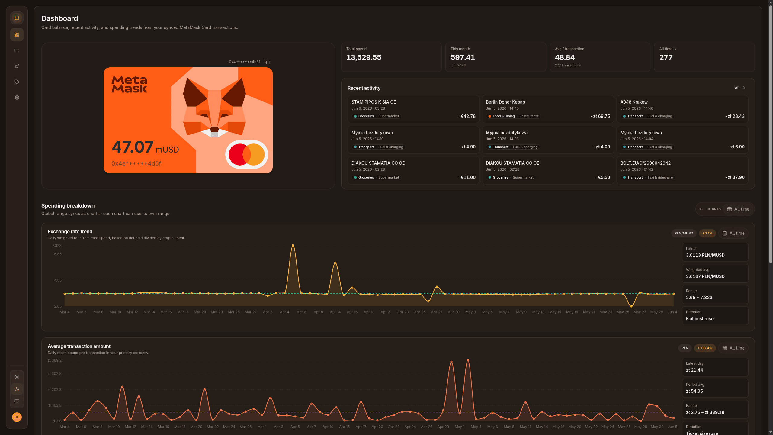This screenshot has height=435, width=773.
Task: Open the A348 Krakow transaction
Action: 682,109
